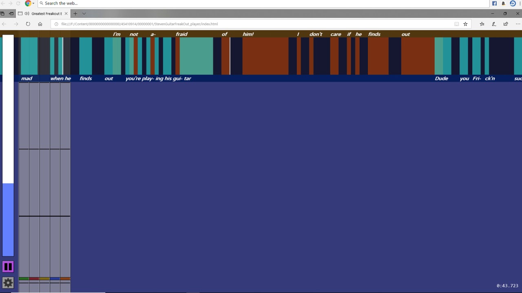
Task: Open the Facebook shortcut icon
Action: coord(494,3)
